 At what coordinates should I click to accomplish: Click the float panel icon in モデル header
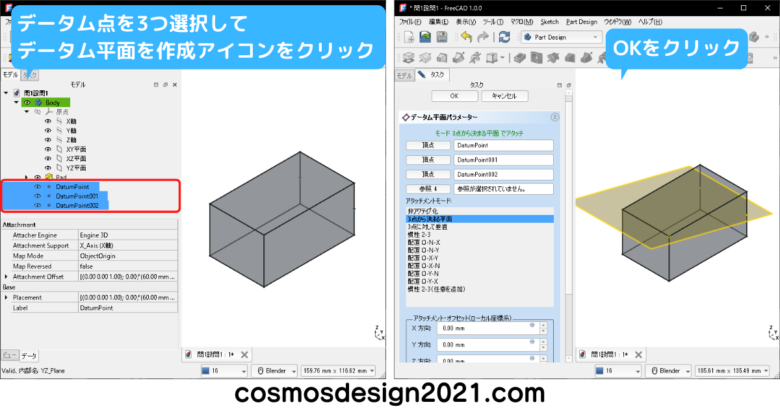click(165, 85)
